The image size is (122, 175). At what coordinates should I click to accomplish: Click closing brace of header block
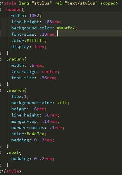(7, 53)
